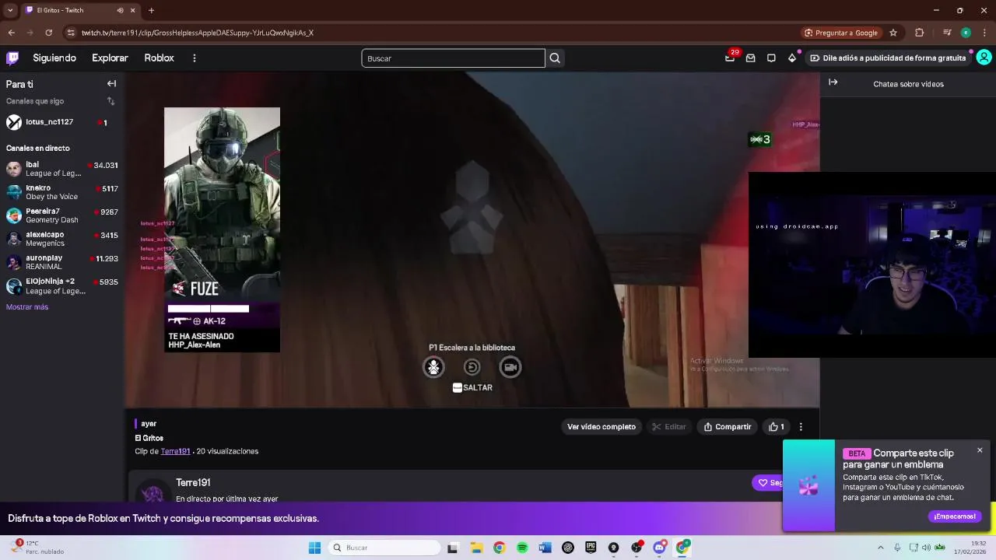Open knekro live channel
This screenshot has width=996, height=560.
62,192
